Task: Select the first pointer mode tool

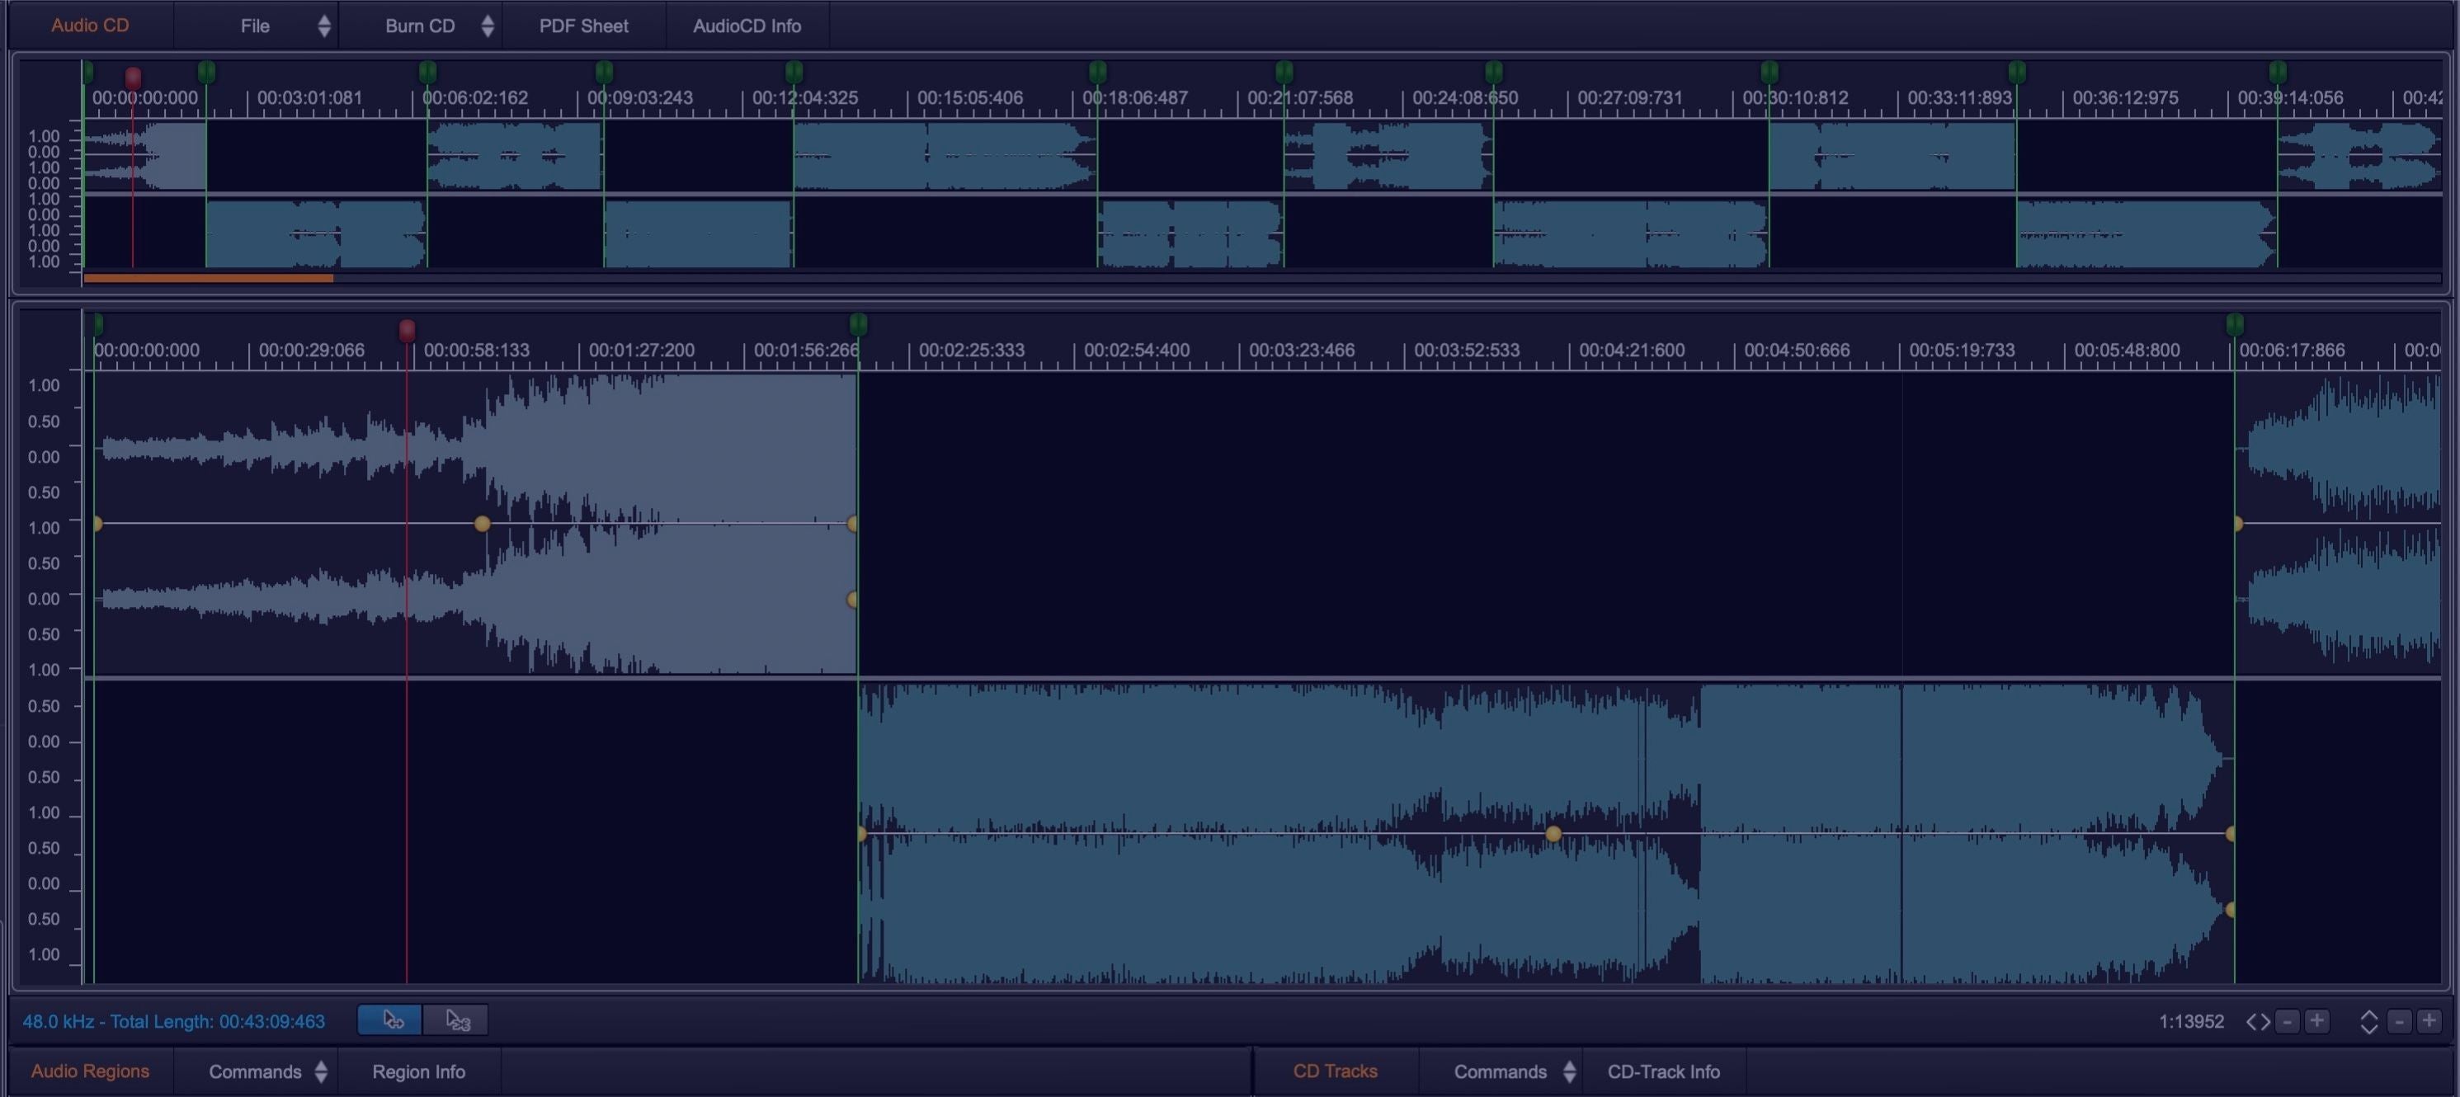Action: 389,1020
